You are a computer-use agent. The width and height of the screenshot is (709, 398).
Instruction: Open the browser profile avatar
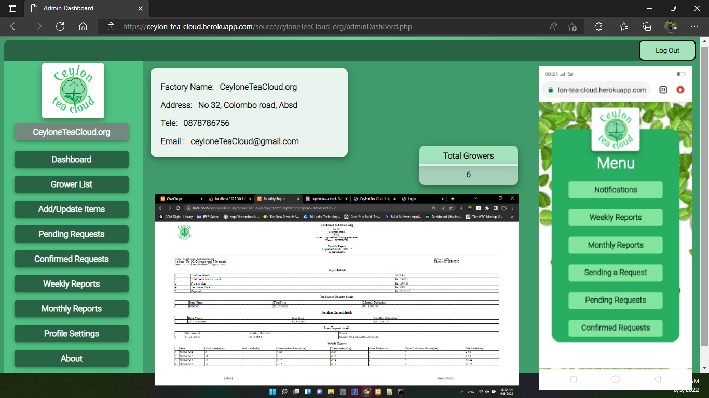tap(671, 26)
